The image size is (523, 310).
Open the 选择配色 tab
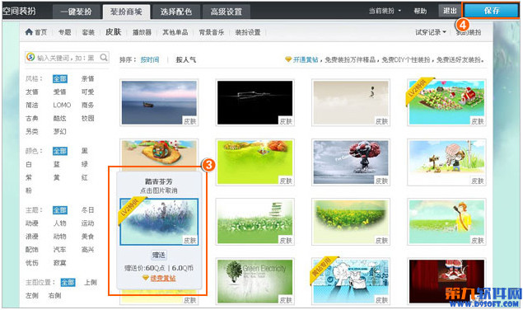[175, 12]
